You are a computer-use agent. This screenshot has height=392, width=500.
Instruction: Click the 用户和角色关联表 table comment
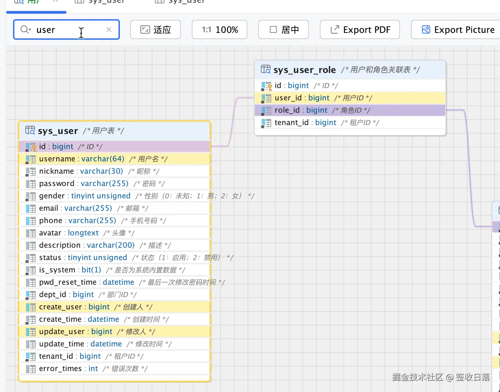pos(380,70)
